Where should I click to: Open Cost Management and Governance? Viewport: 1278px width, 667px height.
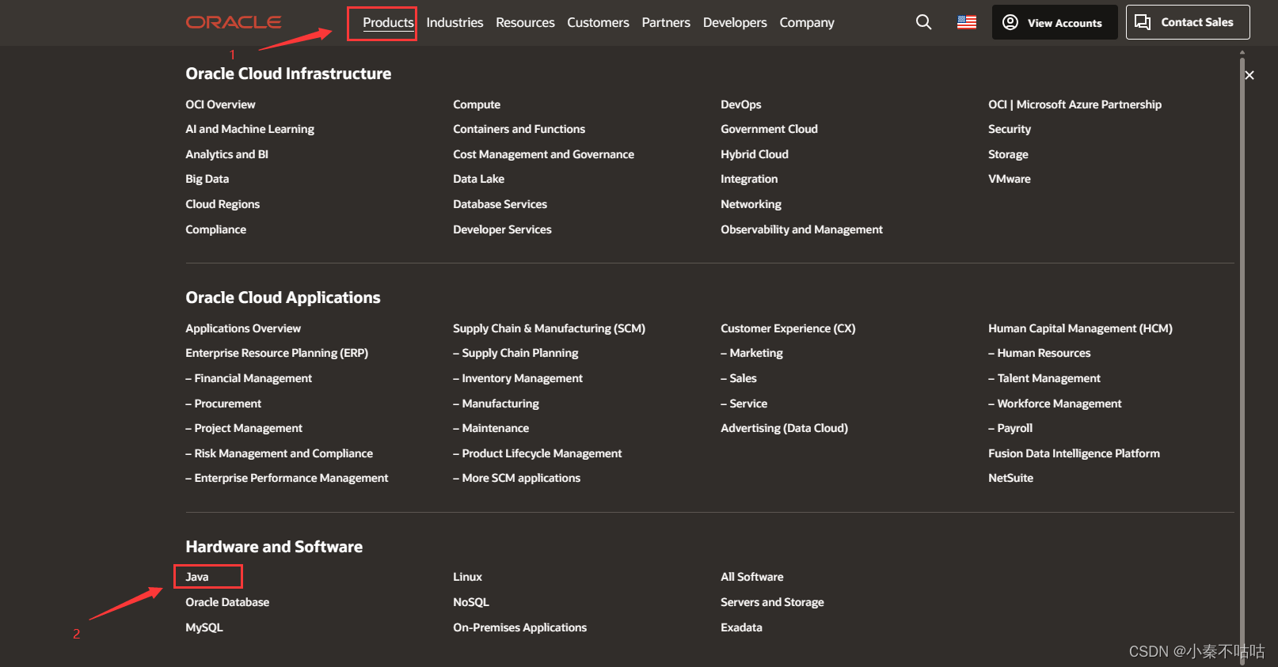pos(543,154)
